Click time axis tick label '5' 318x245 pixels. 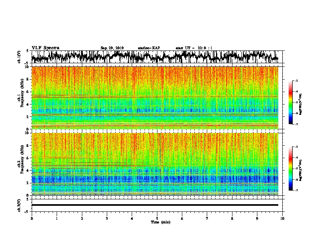[x=157, y=219]
